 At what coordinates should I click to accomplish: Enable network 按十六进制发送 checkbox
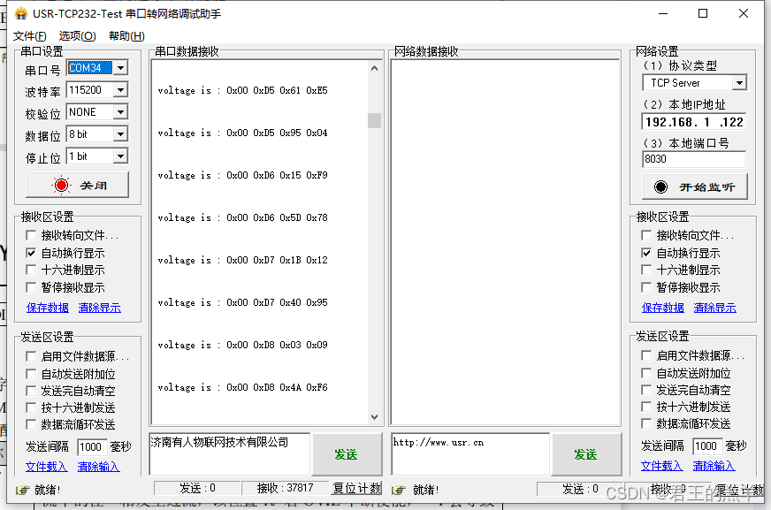(646, 407)
